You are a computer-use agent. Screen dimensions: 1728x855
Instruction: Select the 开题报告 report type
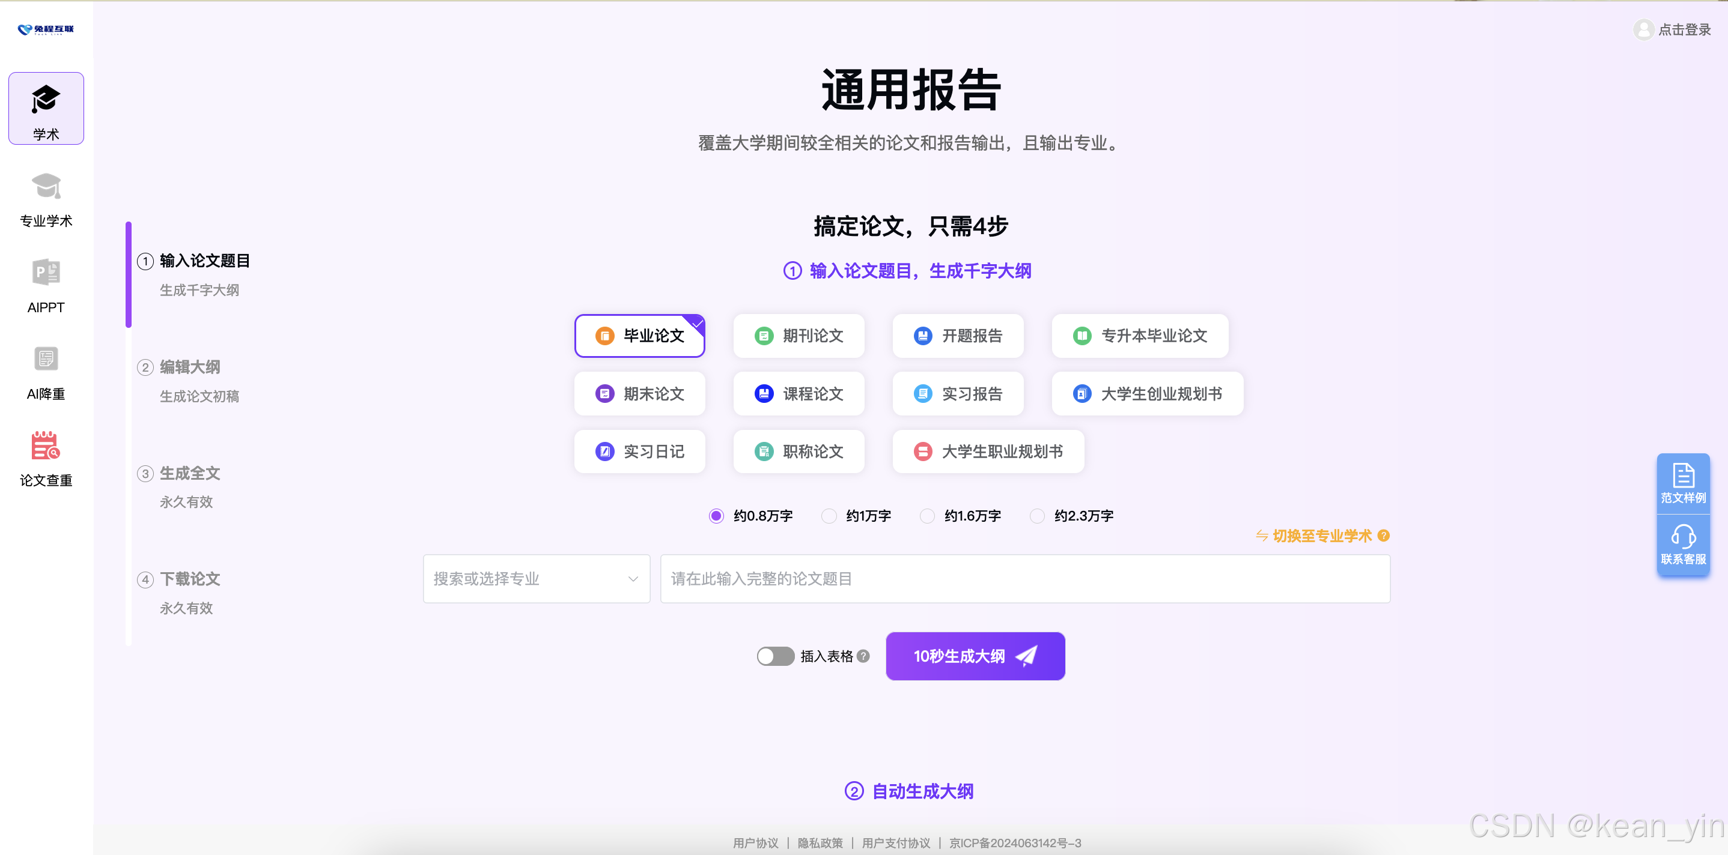[958, 336]
